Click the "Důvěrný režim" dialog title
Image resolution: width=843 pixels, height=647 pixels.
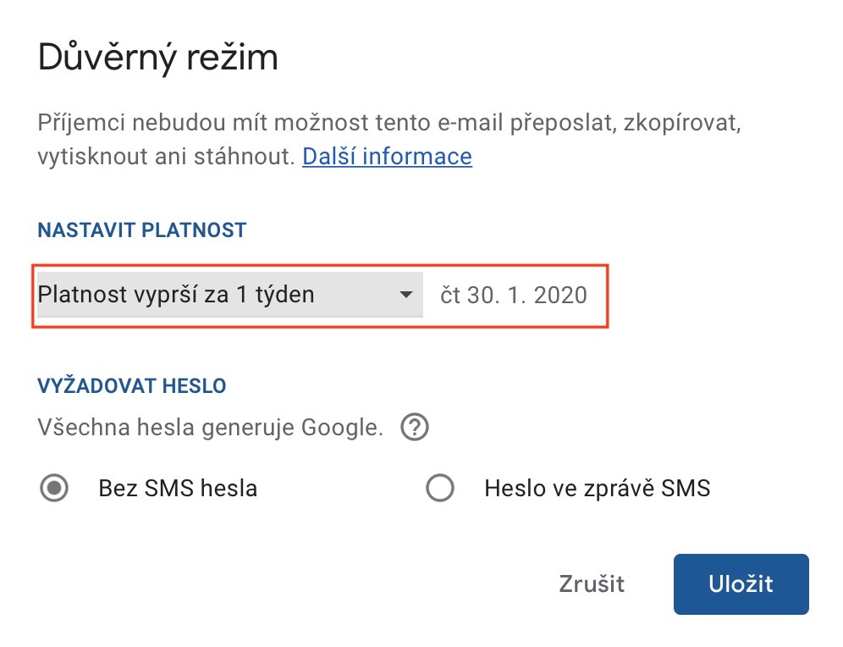click(158, 59)
